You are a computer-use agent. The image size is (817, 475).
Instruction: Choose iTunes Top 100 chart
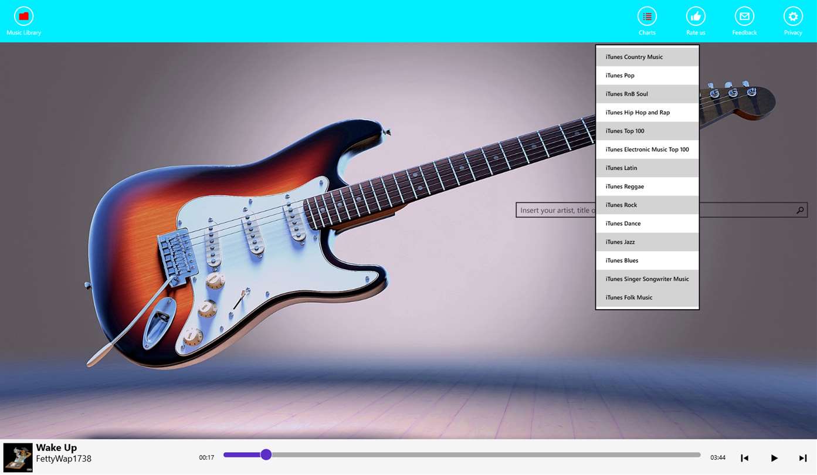click(x=648, y=131)
